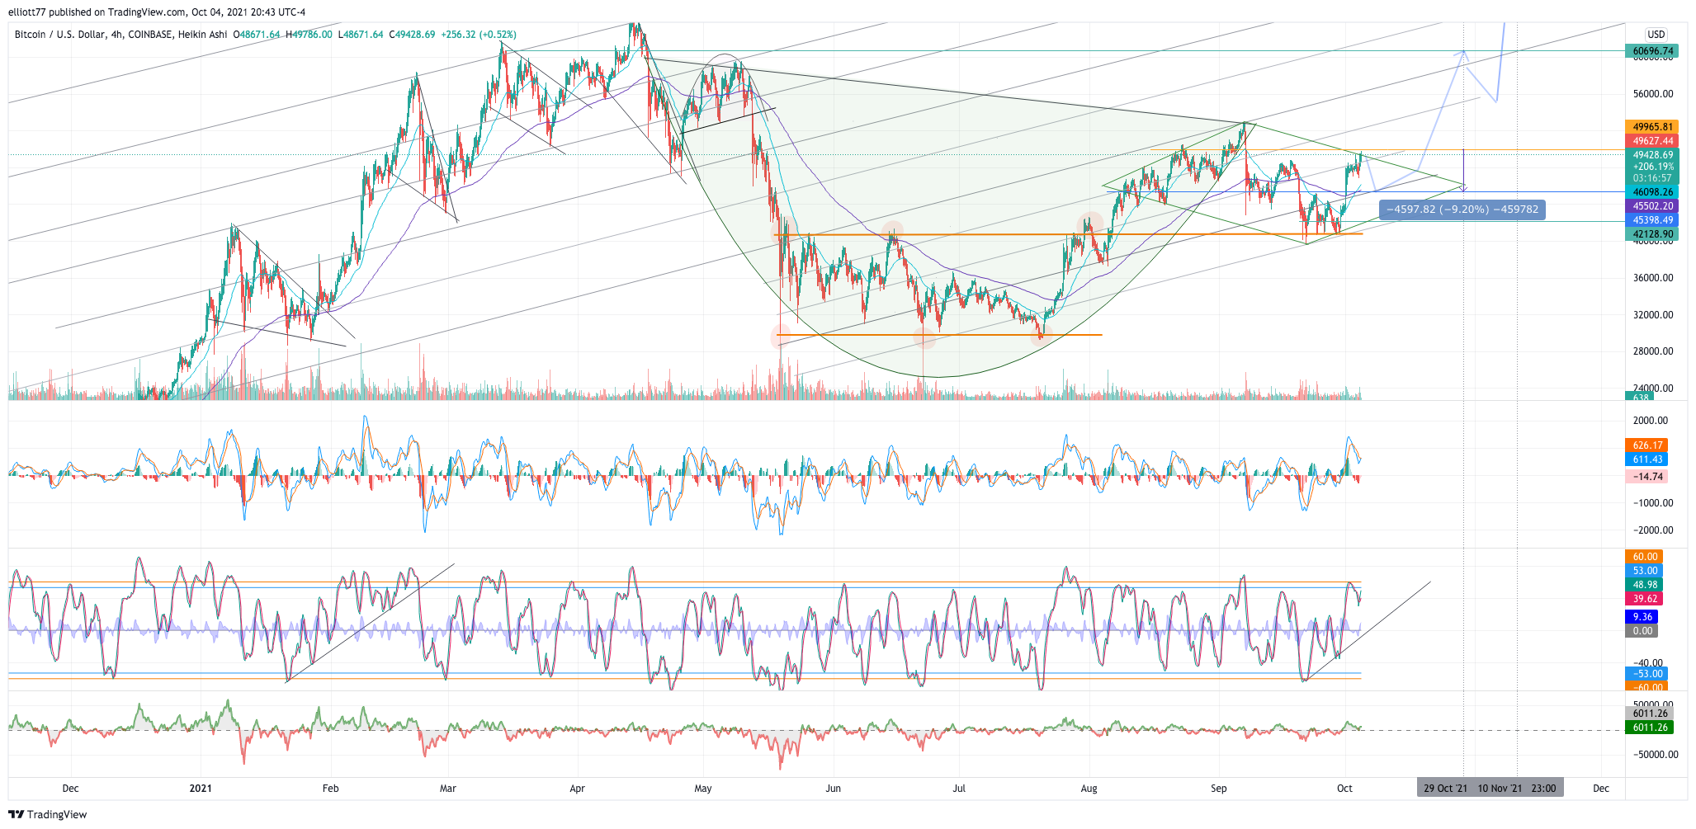Click the measurement label −4597.82 (−9.20%)
Viewport: 1696px width, 829px height.
tap(1462, 210)
